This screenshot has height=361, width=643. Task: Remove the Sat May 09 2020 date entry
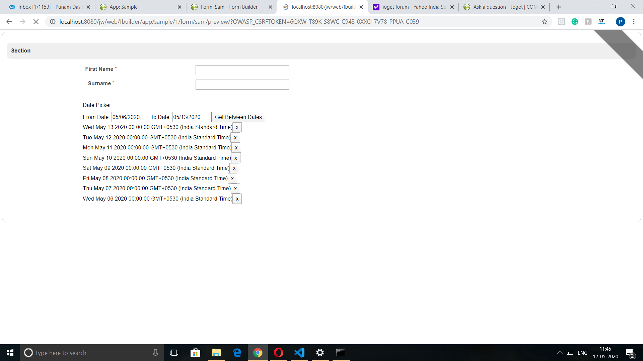(234, 168)
